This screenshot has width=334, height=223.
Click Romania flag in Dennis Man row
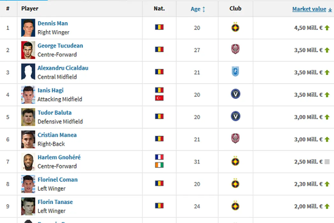coord(159,27)
